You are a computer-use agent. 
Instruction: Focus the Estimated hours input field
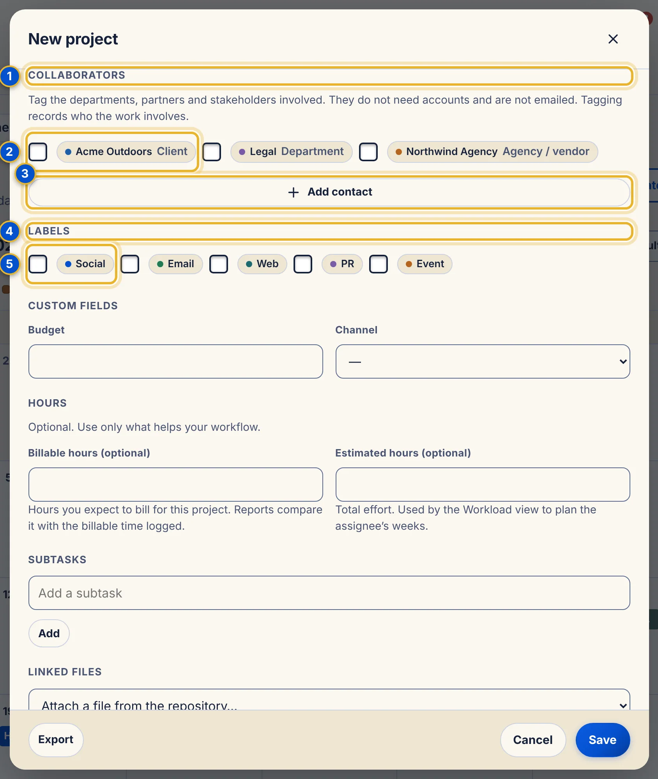(483, 485)
